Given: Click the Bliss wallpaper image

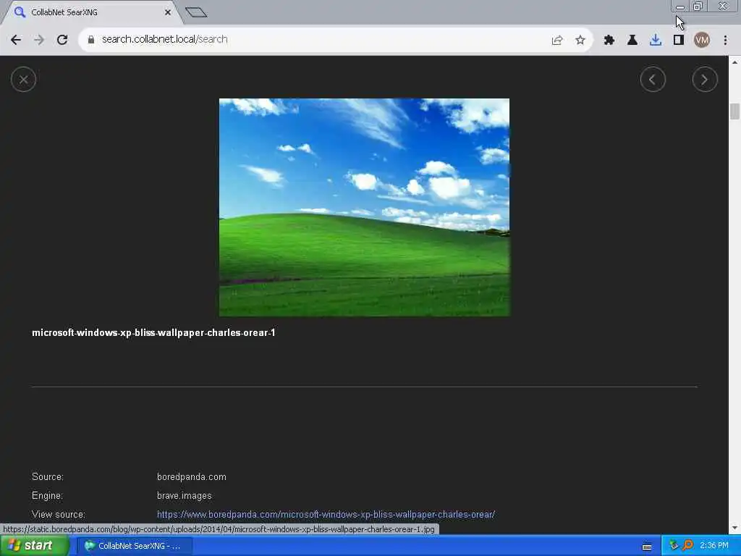Looking at the screenshot, I should pyautogui.click(x=365, y=207).
